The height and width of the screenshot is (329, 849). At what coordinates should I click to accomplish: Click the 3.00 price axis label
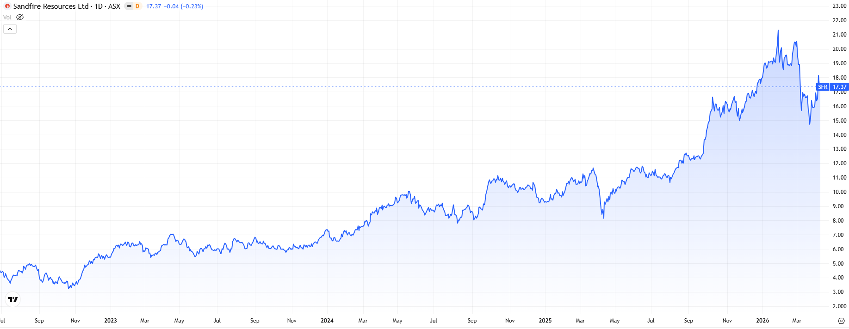(838, 292)
